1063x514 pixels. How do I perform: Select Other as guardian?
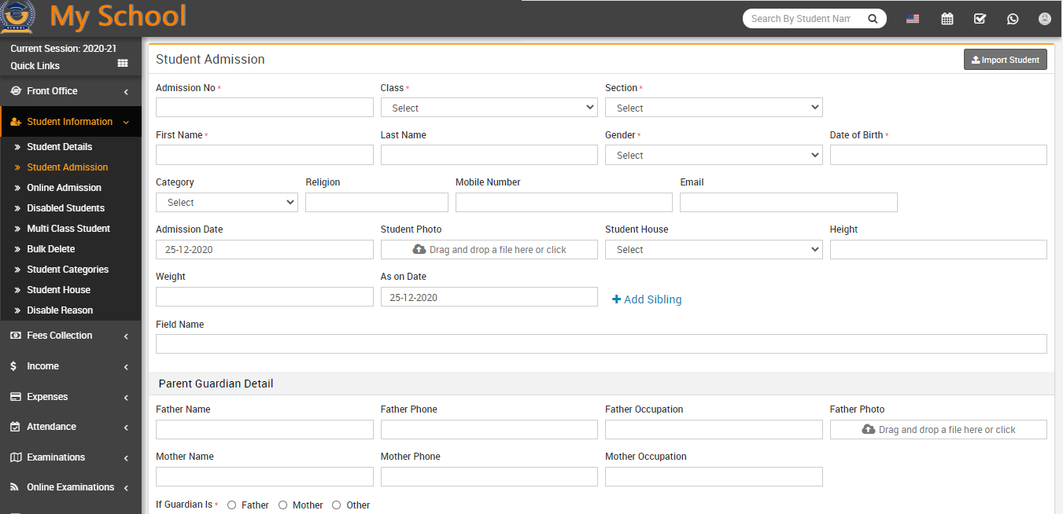tap(337, 505)
